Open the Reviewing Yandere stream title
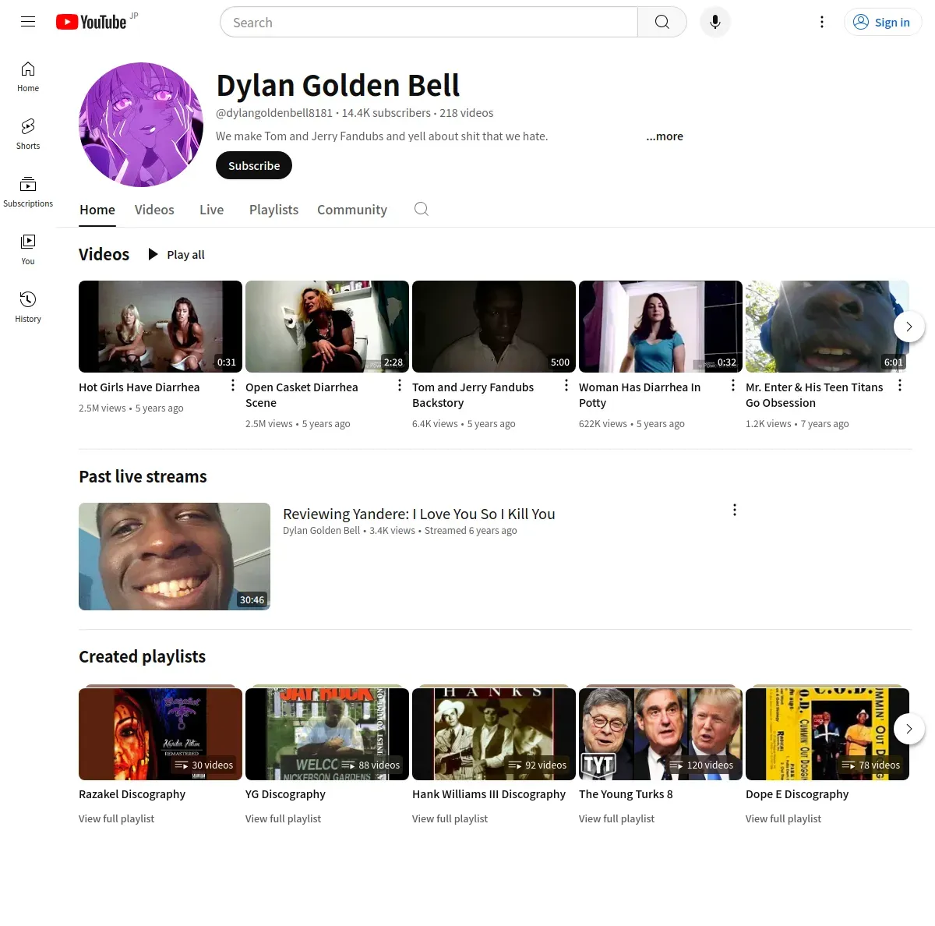The width and height of the screenshot is (935, 926). (x=419, y=514)
